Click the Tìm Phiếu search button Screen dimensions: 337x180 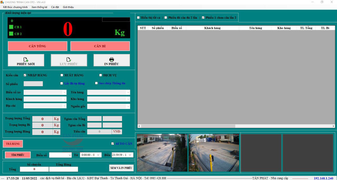[x=18, y=155]
